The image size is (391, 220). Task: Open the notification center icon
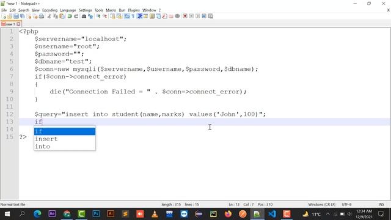pyautogui.click(x=381, y=214)
